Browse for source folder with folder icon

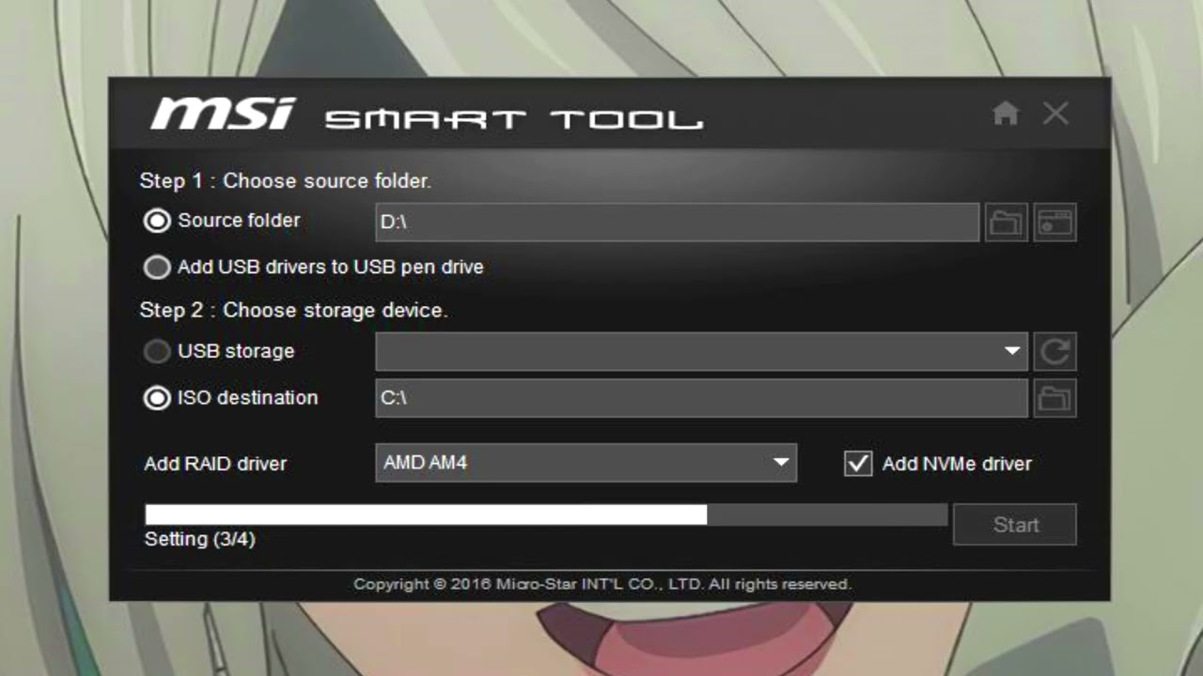click(1006, 223)
